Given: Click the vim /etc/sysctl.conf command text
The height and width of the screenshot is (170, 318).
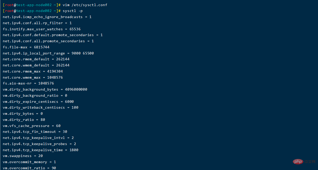Looking at the screenshot, I should point(85,5).
